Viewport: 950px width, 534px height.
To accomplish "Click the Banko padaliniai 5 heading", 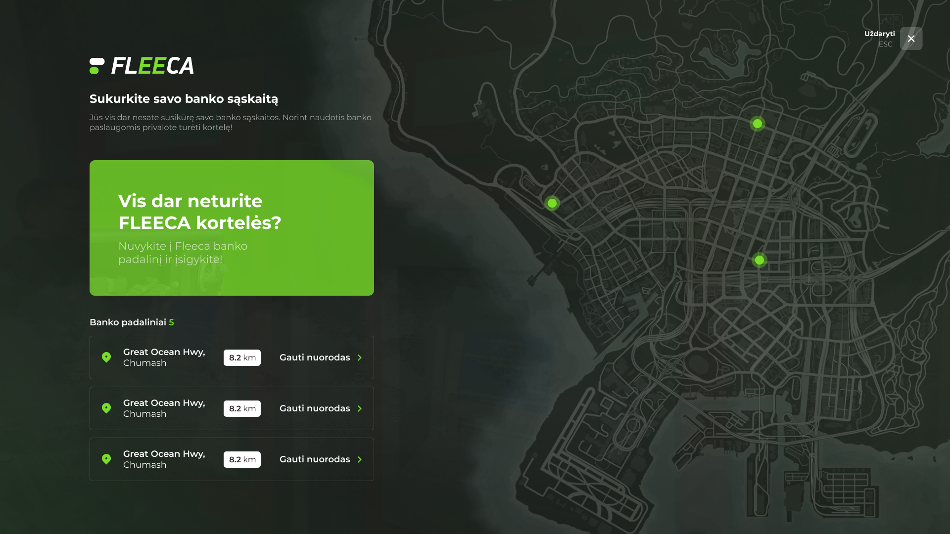I will coord(132,322).
